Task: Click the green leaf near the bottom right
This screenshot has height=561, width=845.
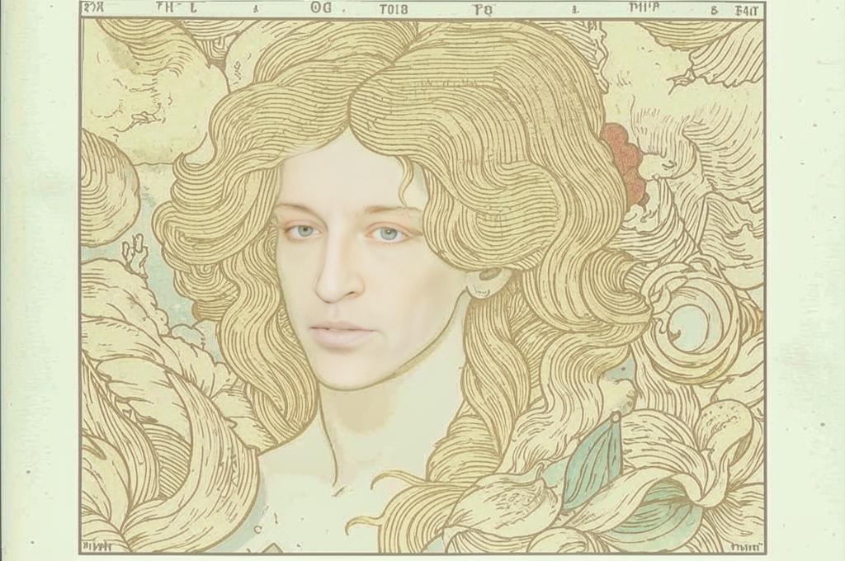Action: [x=592, y=462]
